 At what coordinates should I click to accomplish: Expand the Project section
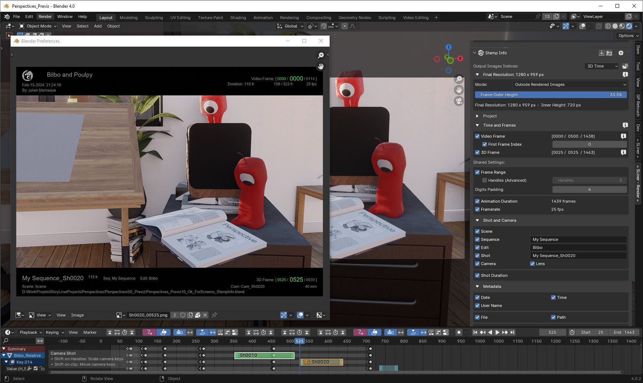pos(477,116)
